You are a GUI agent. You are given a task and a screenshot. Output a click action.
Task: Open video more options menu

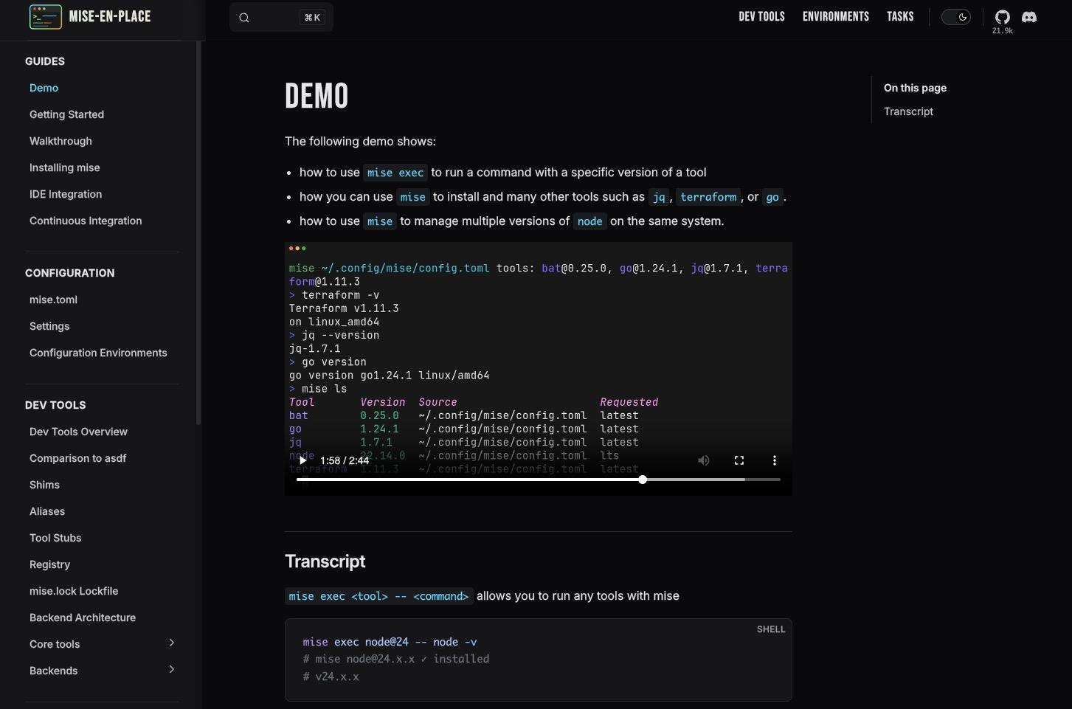click(774, 460)
